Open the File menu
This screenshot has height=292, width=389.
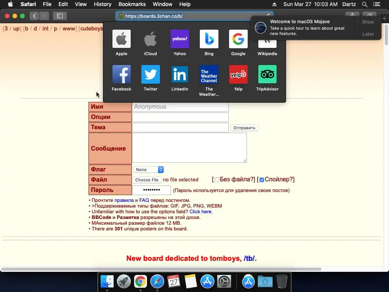(x=47, y=4)
